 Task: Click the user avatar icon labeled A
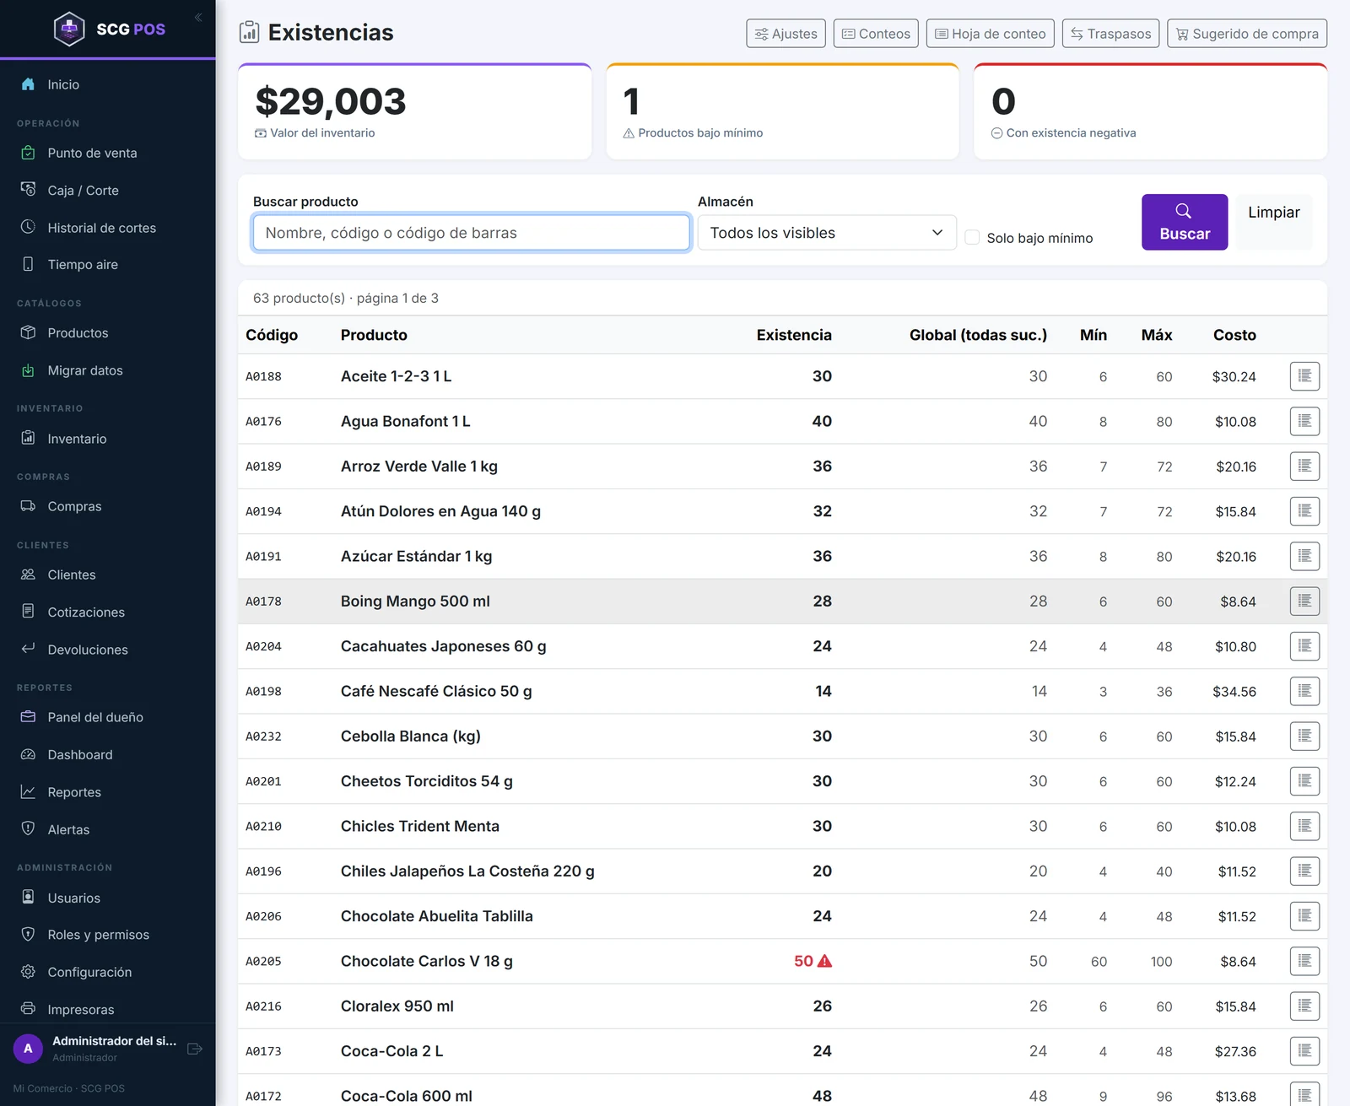(28, 1049)
